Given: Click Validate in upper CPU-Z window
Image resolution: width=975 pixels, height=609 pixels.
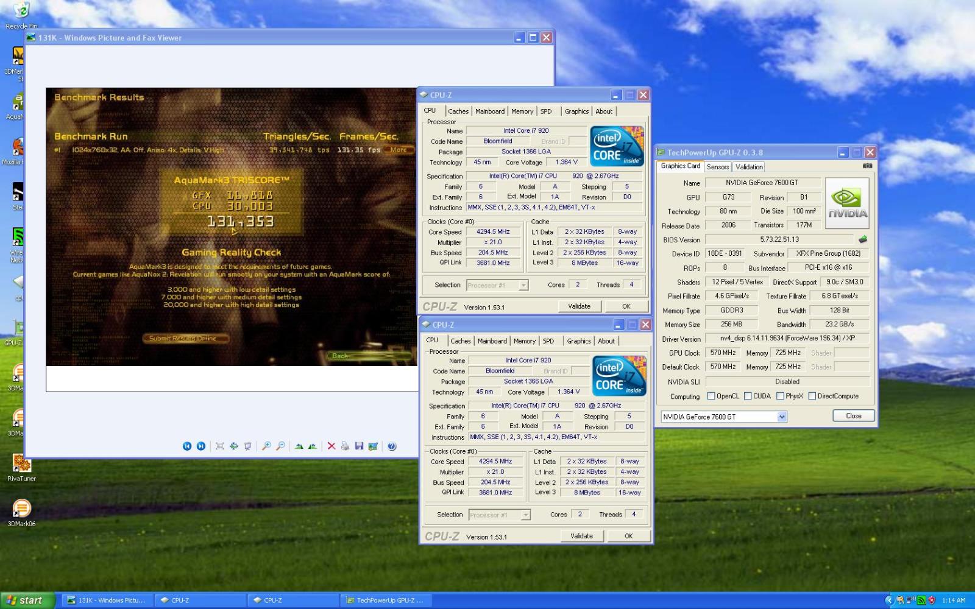Looking at the screenshot, I should [x=580, y=306].
